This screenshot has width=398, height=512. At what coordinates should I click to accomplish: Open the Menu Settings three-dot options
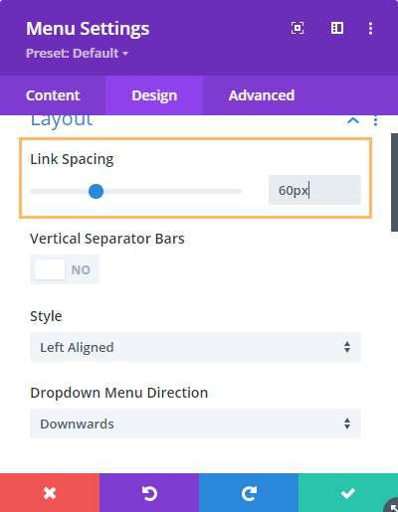tap(370, 28)
